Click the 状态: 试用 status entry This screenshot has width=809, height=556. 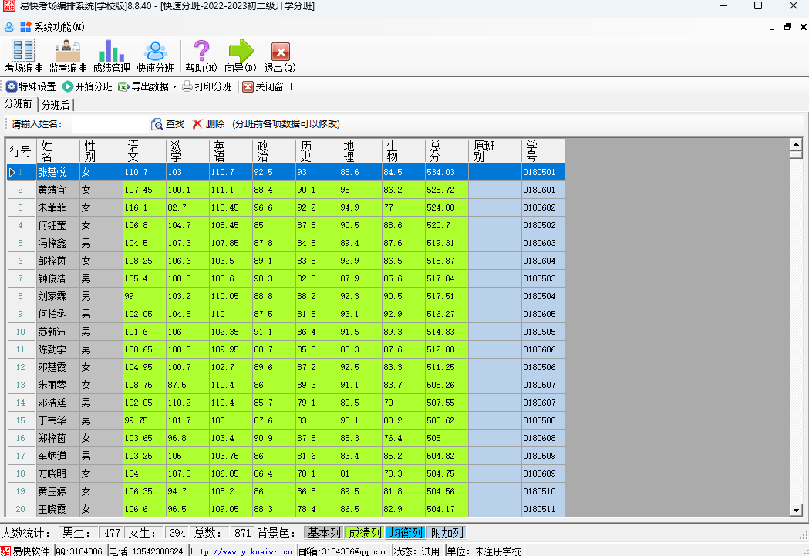click(417, 551)
